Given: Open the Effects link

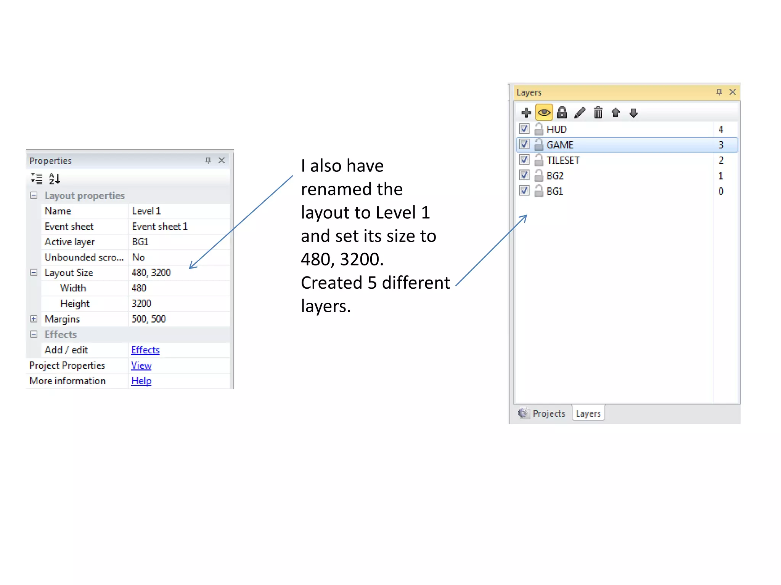Looking at the screenshot, I should (145, 350).
